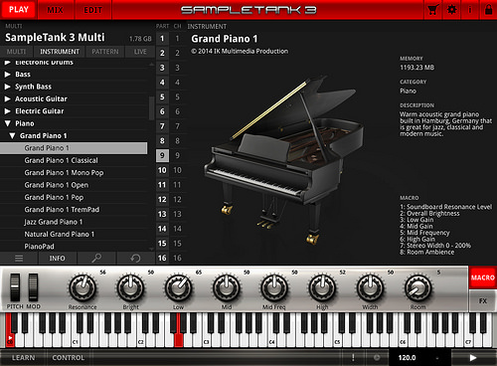
Task: Select part 16
Action: pyautogui.click(x=162, y=258)
